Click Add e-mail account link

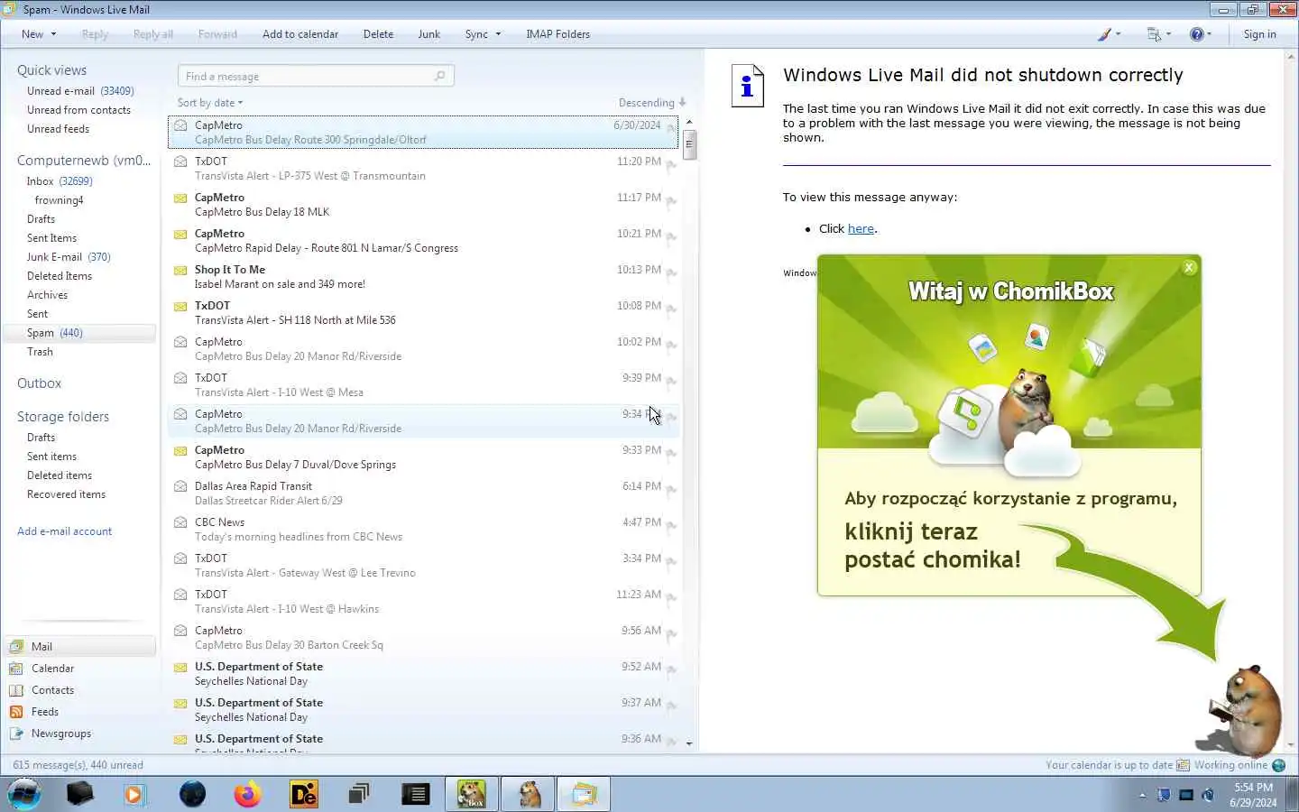tap(65, 531)
